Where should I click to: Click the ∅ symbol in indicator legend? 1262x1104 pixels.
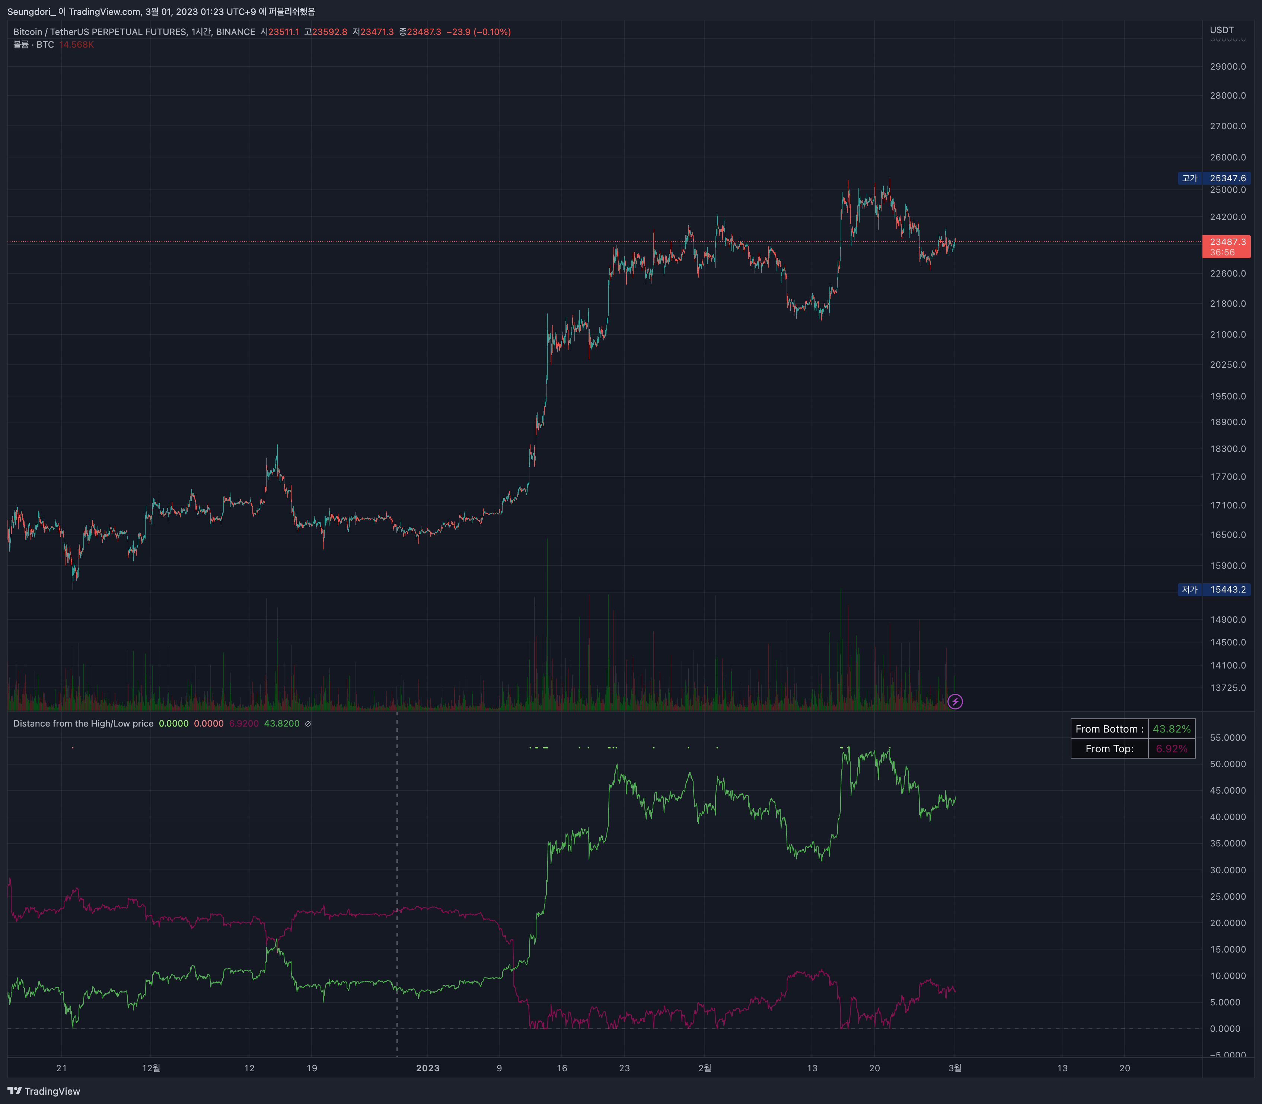pos(308,724)
